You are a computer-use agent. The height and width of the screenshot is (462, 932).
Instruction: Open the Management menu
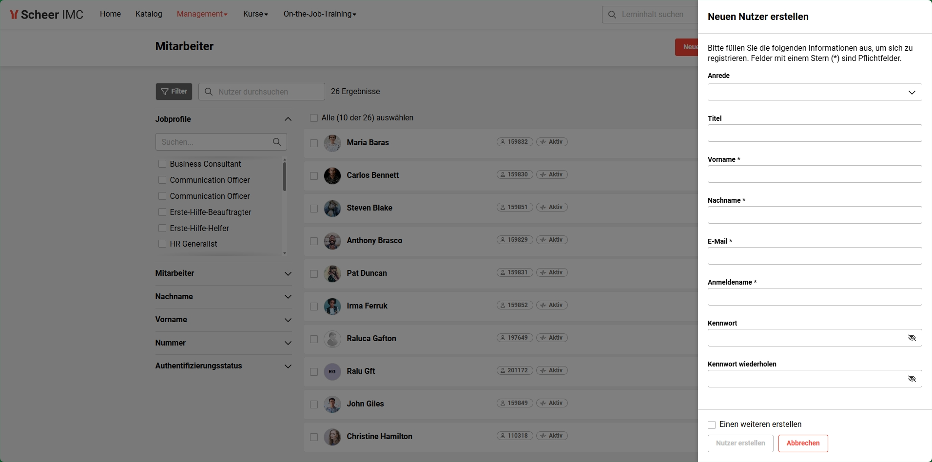pos(202,14)
